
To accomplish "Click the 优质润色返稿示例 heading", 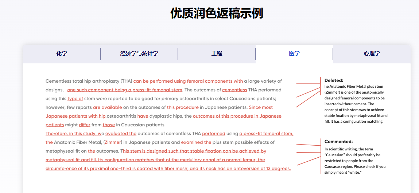I will (217, 13).
